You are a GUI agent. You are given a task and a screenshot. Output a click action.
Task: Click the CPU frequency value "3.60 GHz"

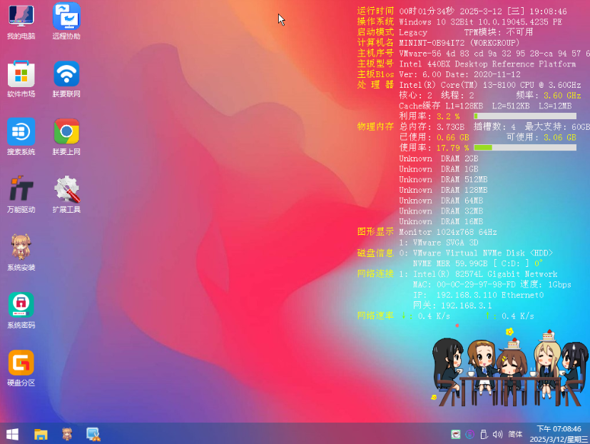562,95
